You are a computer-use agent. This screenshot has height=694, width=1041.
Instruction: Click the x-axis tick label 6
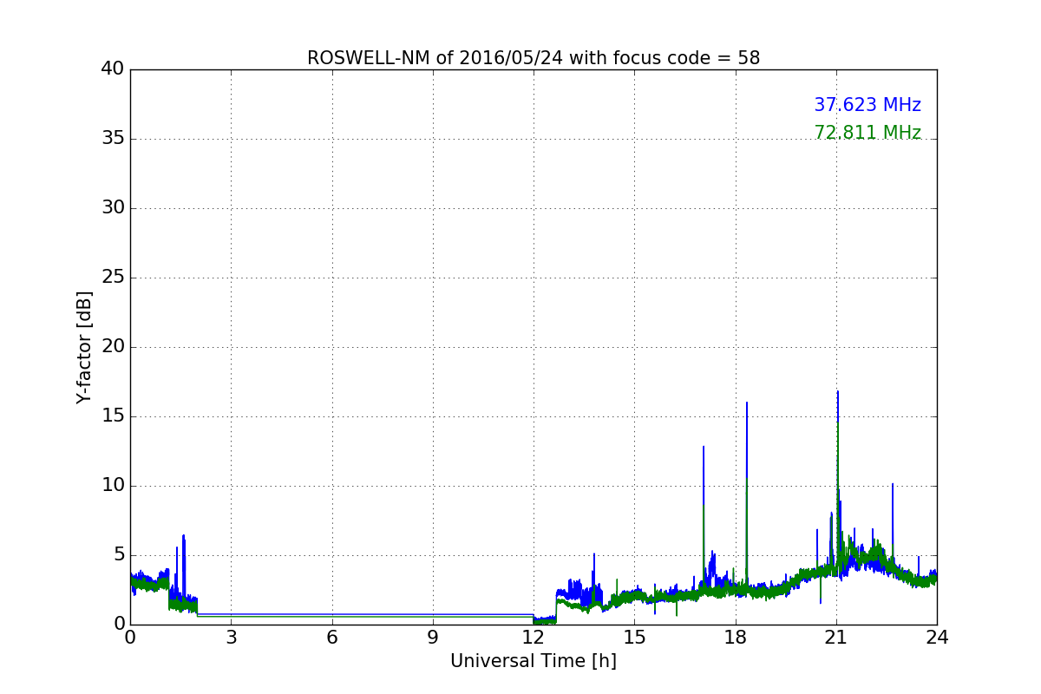[x=332, y=638]
